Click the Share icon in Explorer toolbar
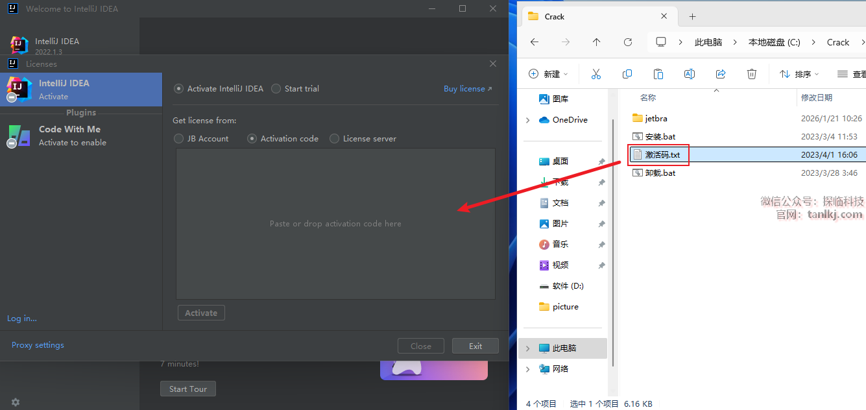866x410 pixels. pyautogui.click(x=721, y=74)
